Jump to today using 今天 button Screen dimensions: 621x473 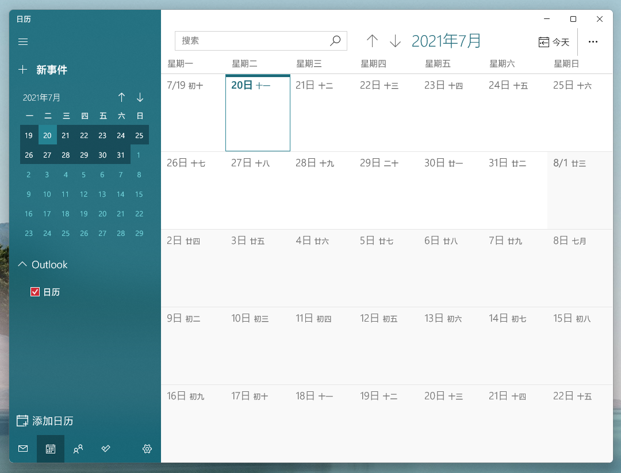[554, 41]
